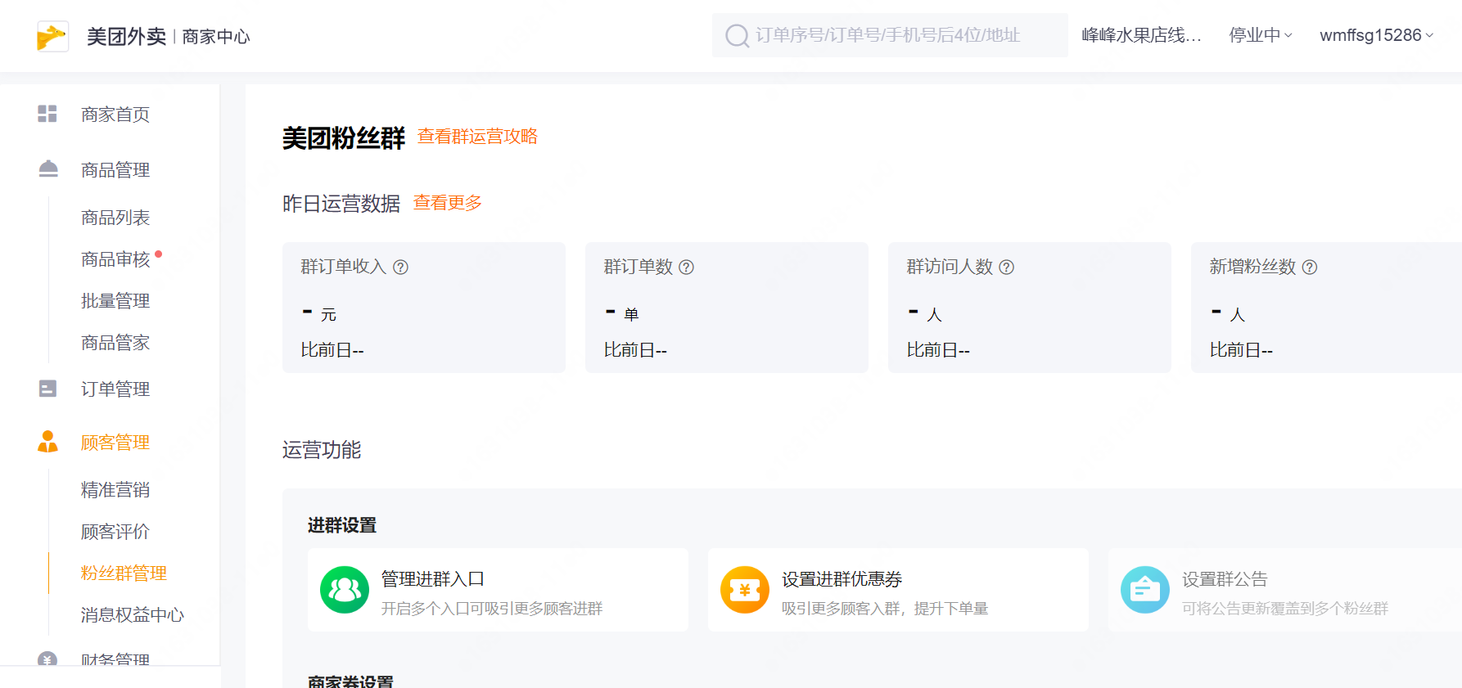The height and width of the screenshot is (688, 1462).
Task: Open 商品列表 in sidebar
Action: (x=115, y=218)
